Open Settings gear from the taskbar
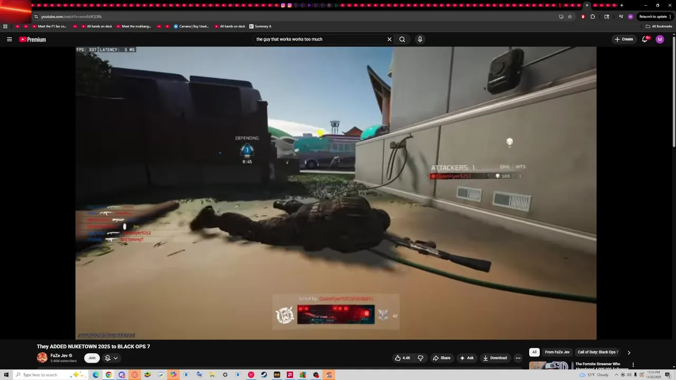676x380 pixels. 225,375
